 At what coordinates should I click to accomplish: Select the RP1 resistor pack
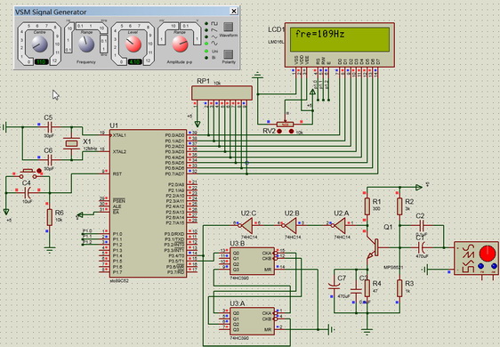point(222,93)
